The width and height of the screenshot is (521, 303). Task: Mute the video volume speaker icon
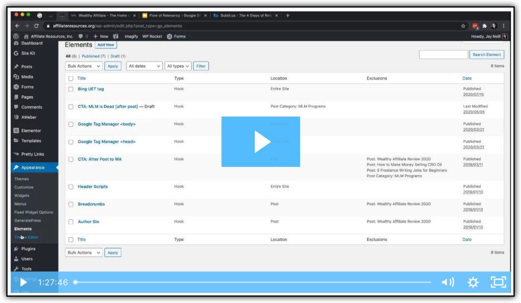[x=448, y=283]
